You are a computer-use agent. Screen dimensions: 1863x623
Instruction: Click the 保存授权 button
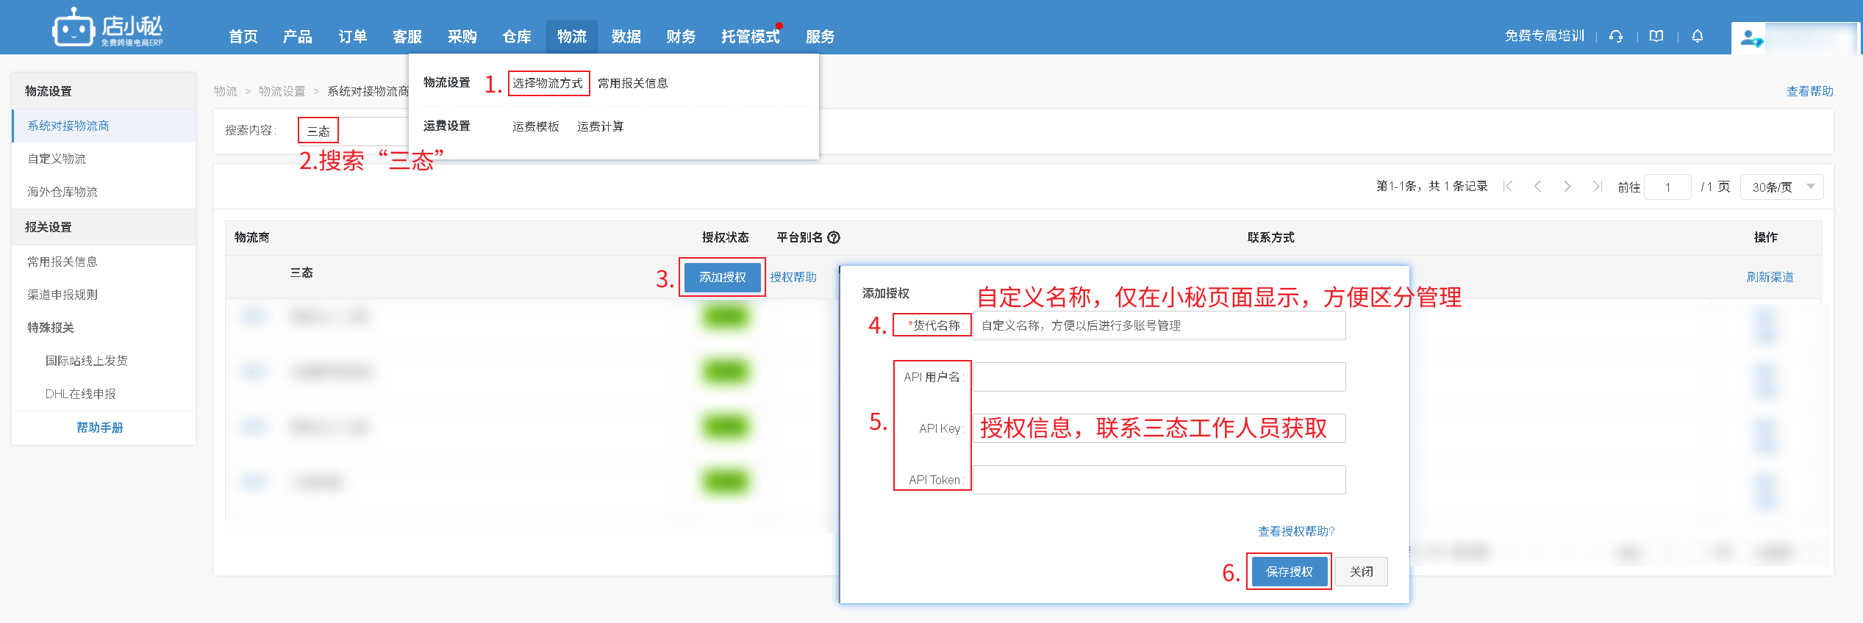coord(1289,572)
